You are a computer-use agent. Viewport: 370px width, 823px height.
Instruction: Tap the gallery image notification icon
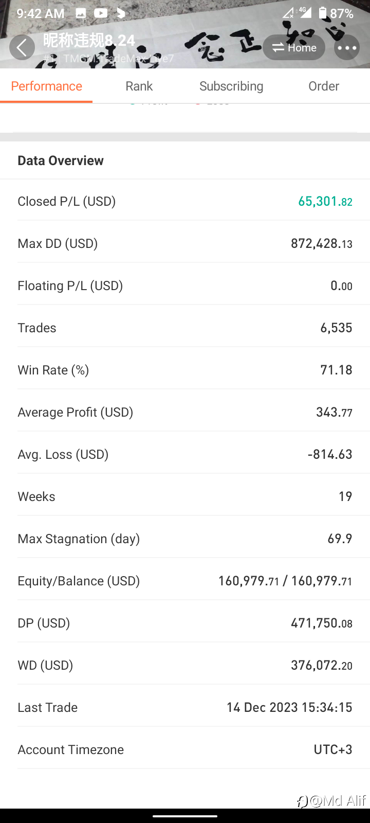point(81,13)
